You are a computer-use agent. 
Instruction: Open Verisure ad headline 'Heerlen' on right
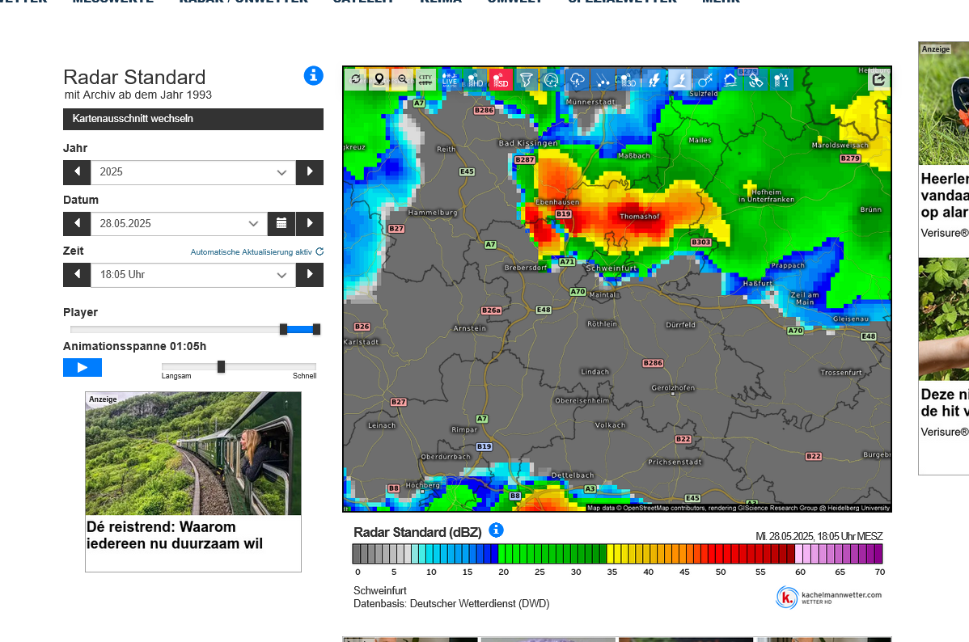944,195
